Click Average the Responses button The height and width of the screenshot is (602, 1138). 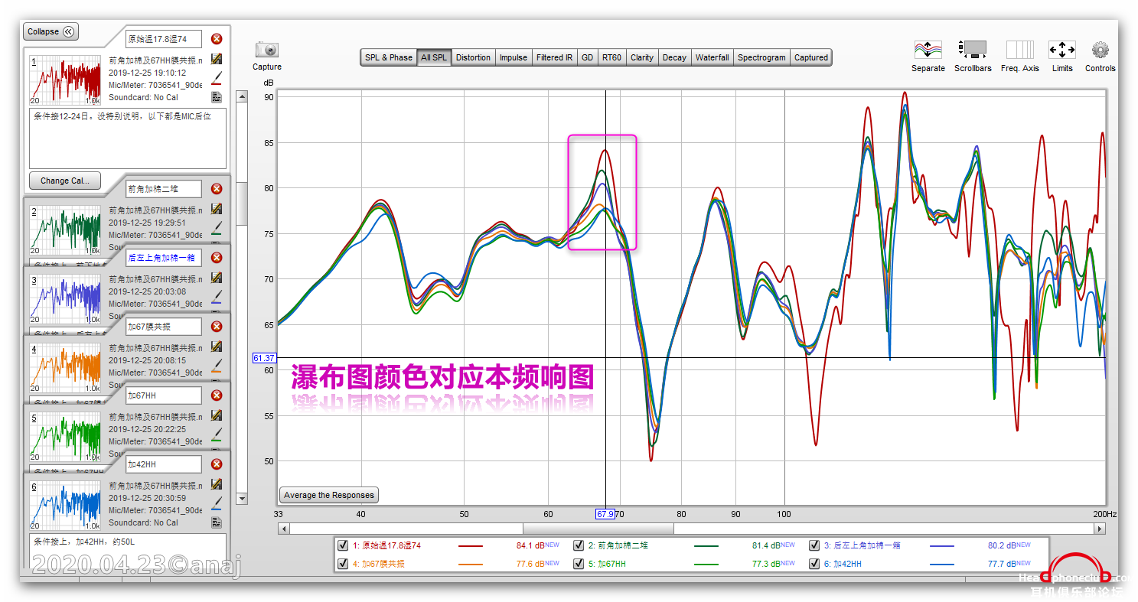point(329,495)
